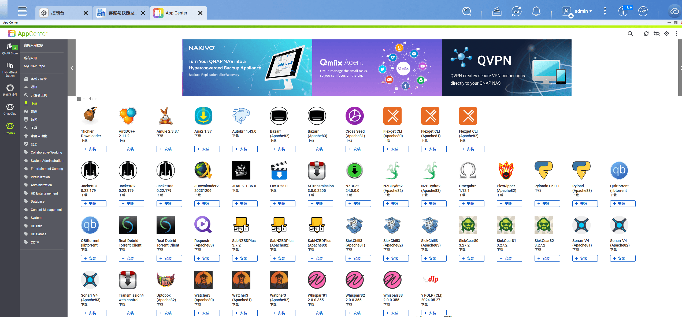682x317 pixels.
Task: Install AirDC++ 2.11.2
Action: coord(131,149)
